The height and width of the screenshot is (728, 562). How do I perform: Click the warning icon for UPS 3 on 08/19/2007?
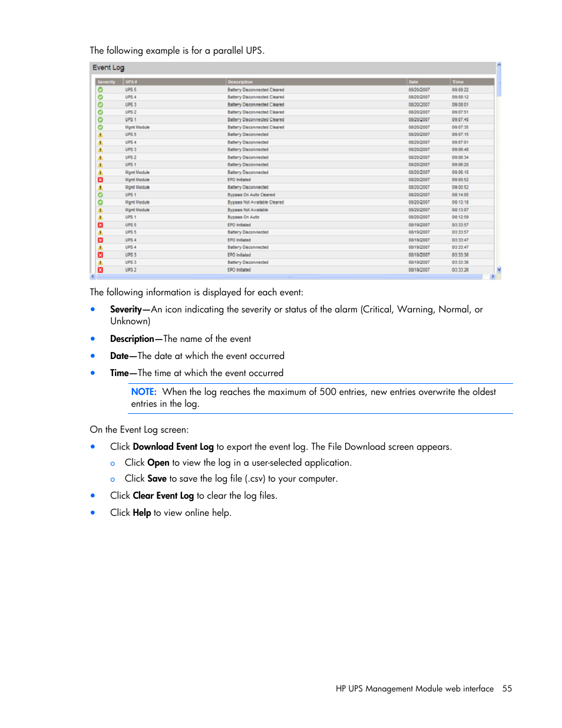(100, 262)
